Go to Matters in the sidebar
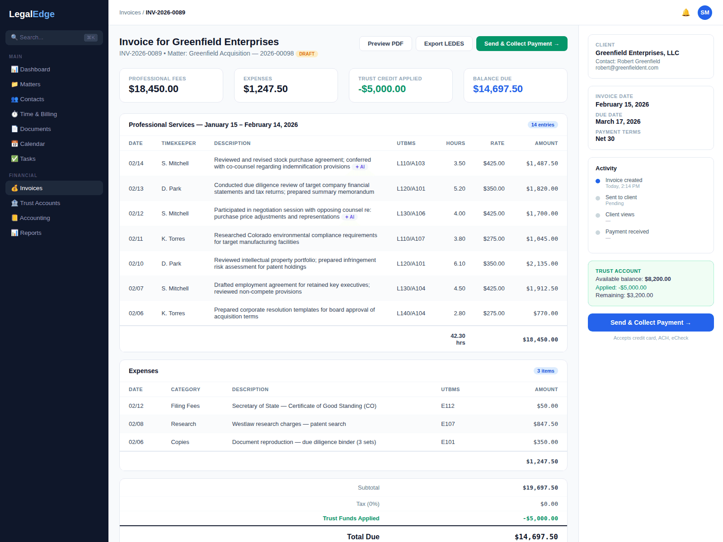The width and height of the screenshot is (723, 542). click(x=54, y=84)
